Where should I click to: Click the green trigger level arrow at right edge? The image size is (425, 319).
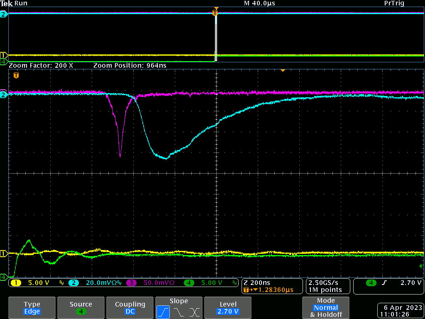pos(422,266)
